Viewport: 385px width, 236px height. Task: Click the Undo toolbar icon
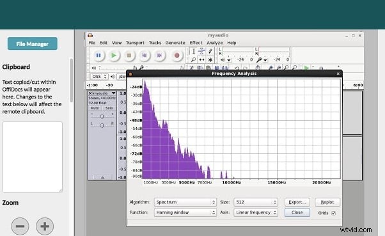[x=237, y=68]
